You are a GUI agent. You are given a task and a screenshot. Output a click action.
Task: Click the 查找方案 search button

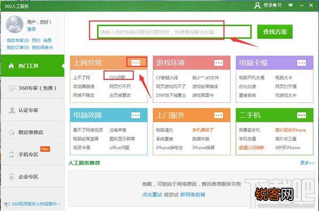275,32
